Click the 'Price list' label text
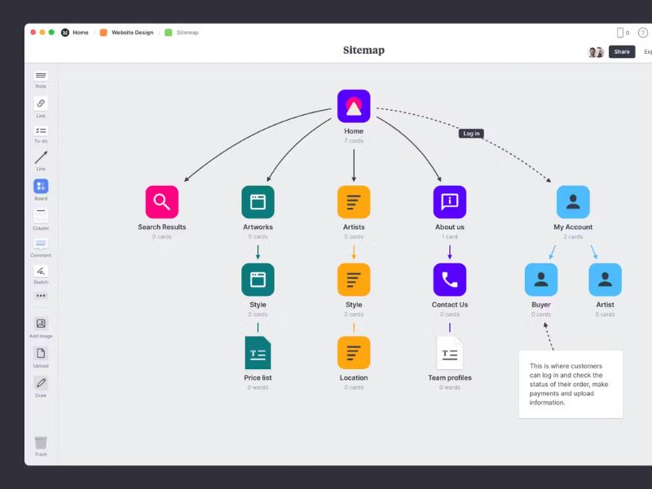This screenshot has width=652, height=489. [258, 377]
